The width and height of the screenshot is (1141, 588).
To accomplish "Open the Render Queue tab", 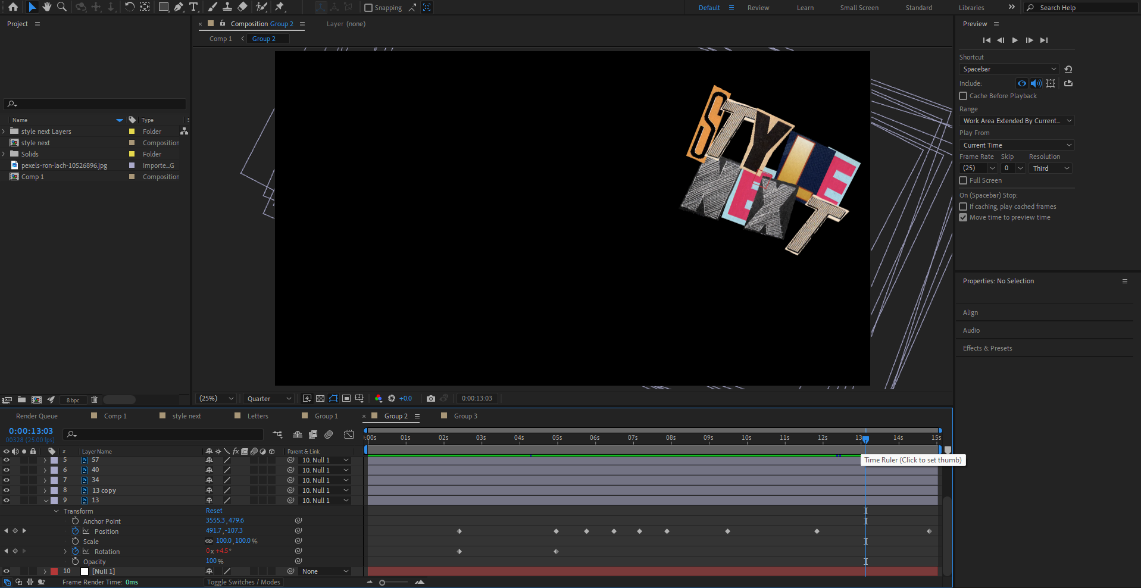I will click(37, 416).
